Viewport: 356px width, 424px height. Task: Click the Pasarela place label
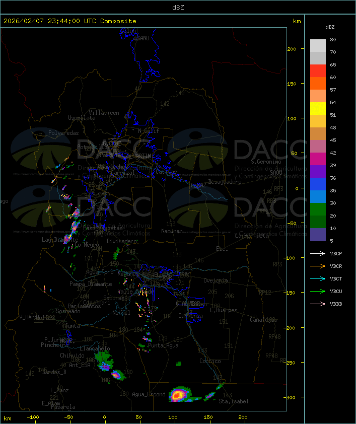coord(63,407)
